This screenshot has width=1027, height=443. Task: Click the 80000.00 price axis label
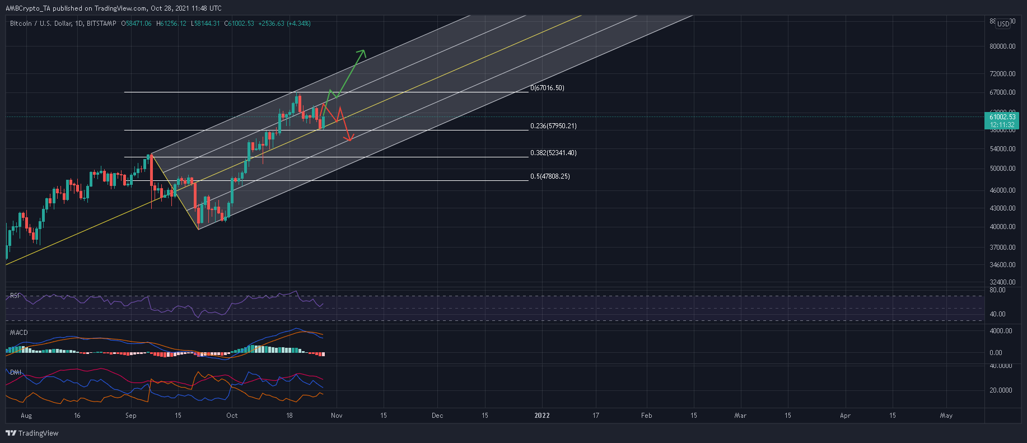point(1002,46)
